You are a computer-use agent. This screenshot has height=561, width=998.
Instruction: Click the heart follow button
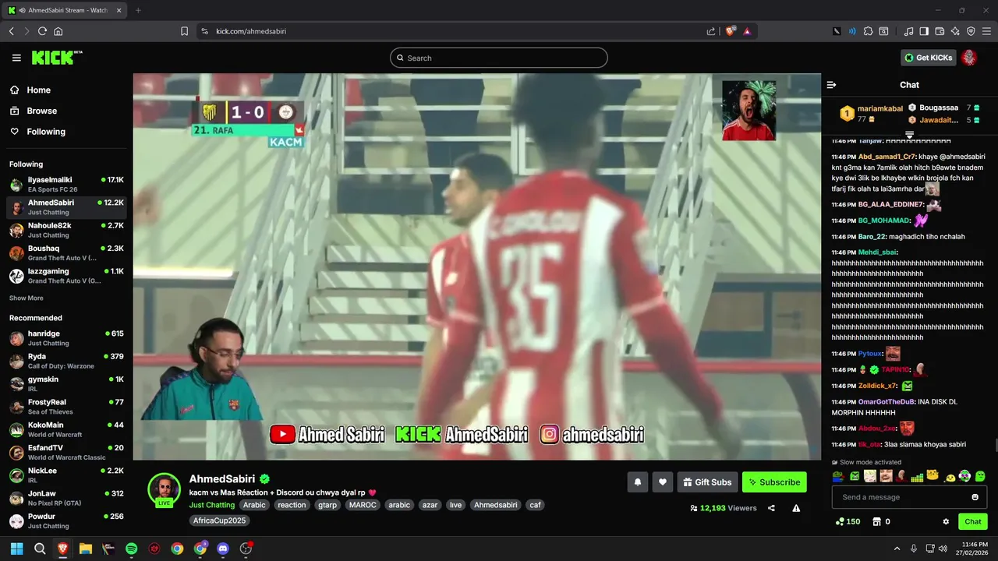663,482
